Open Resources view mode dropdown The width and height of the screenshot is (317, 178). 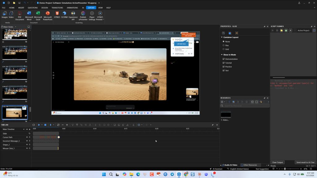[225, 102]
